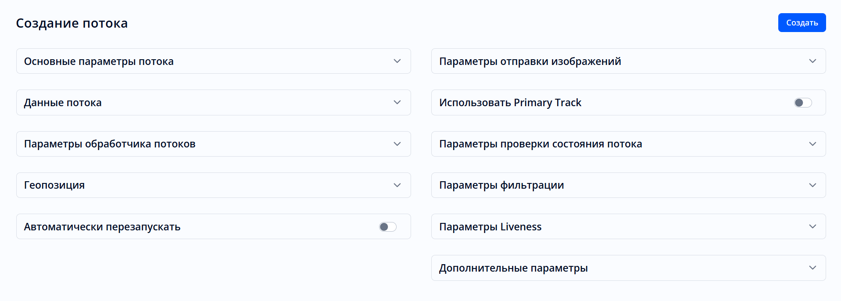
Task: Click the chevron in Параметры Liveness row
Action: click(x=812, y=226)
